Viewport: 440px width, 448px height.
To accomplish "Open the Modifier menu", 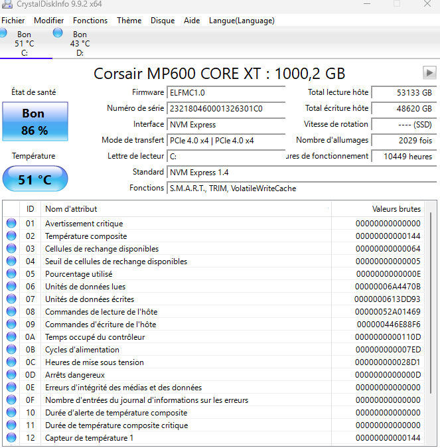I will (x=49, y=21).
